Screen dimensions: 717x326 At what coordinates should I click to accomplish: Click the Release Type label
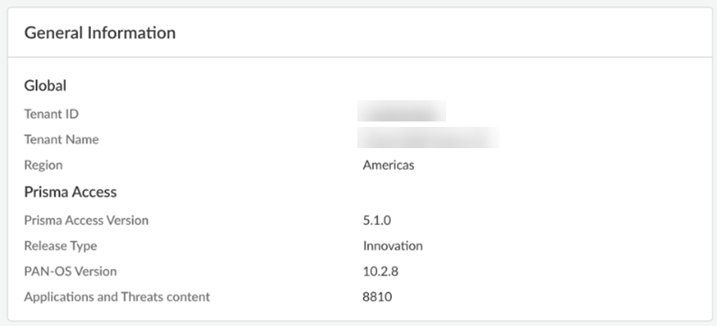coord(60,246)
